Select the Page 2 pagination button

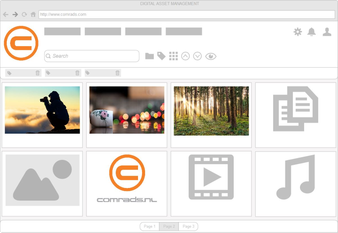(x=169, y=226)
